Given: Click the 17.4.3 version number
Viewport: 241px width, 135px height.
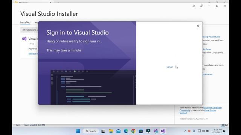Looking at the screenshot, I should point(31,43).
